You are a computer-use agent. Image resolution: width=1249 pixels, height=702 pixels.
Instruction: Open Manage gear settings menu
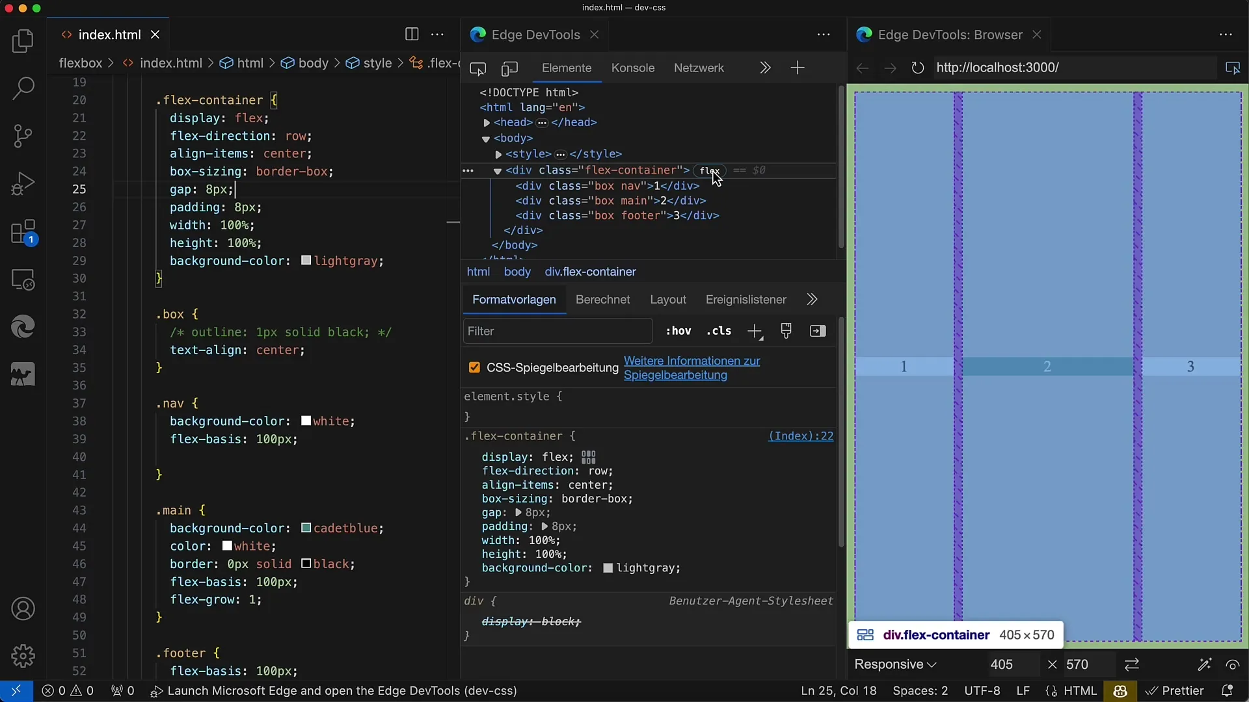coord(23,656)
